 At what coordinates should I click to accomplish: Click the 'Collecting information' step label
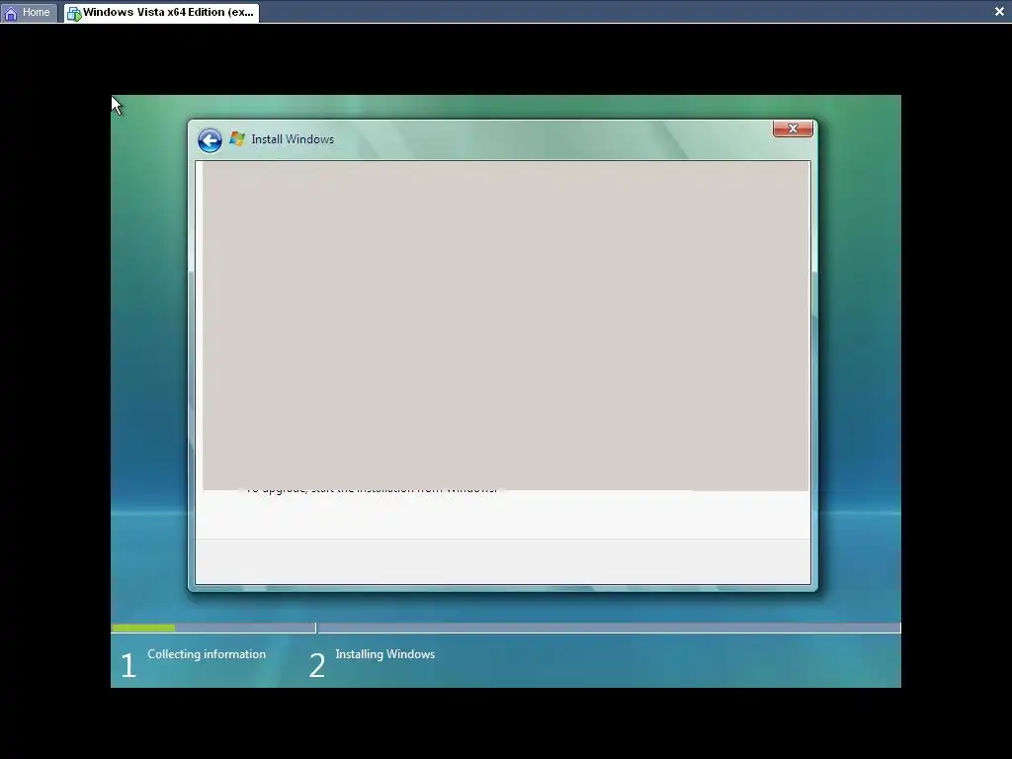pos(207,654)
